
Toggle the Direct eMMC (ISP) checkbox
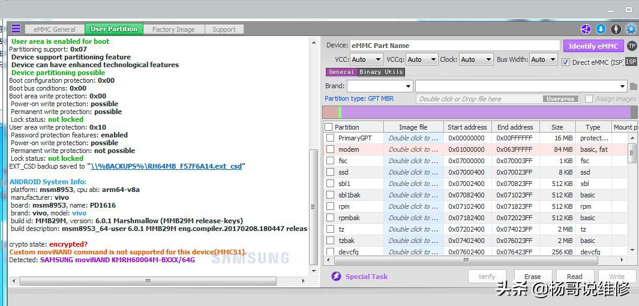coord(565,62)
